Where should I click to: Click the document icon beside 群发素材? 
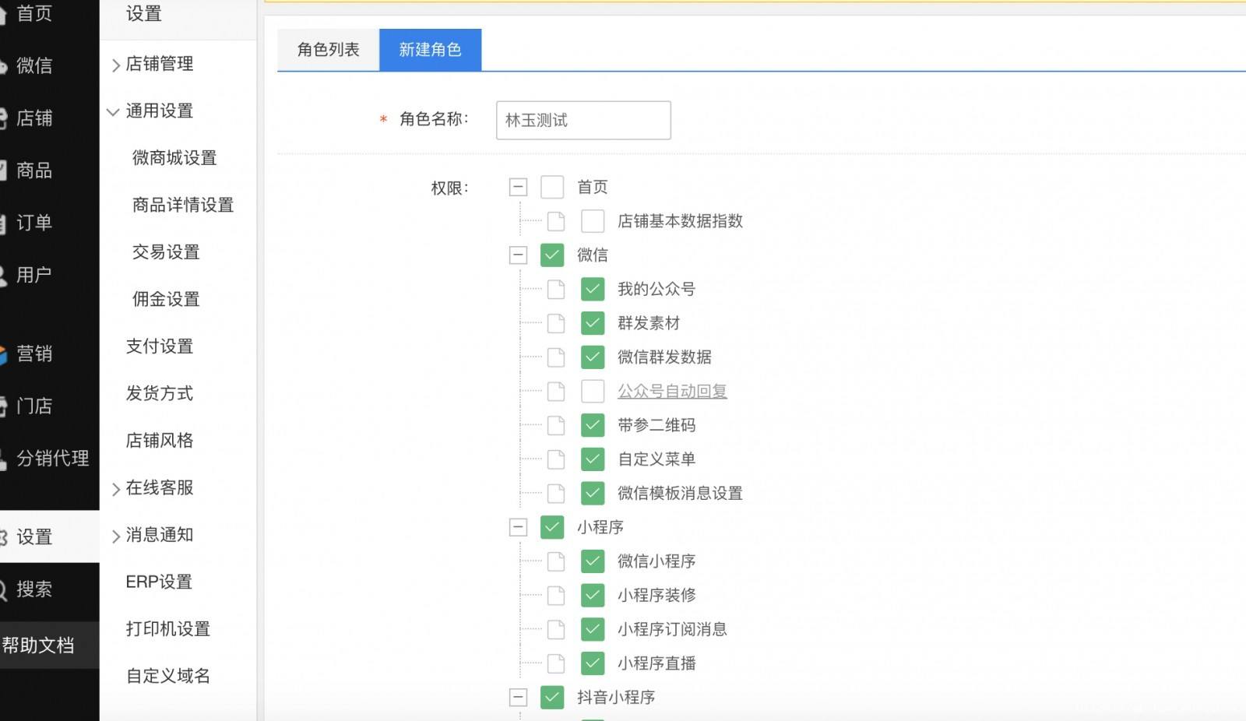556,323
